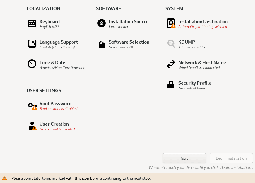This screenshot has height=183, width=255.
Task: Open Time & Date clock icon
Action: point(32,64)
